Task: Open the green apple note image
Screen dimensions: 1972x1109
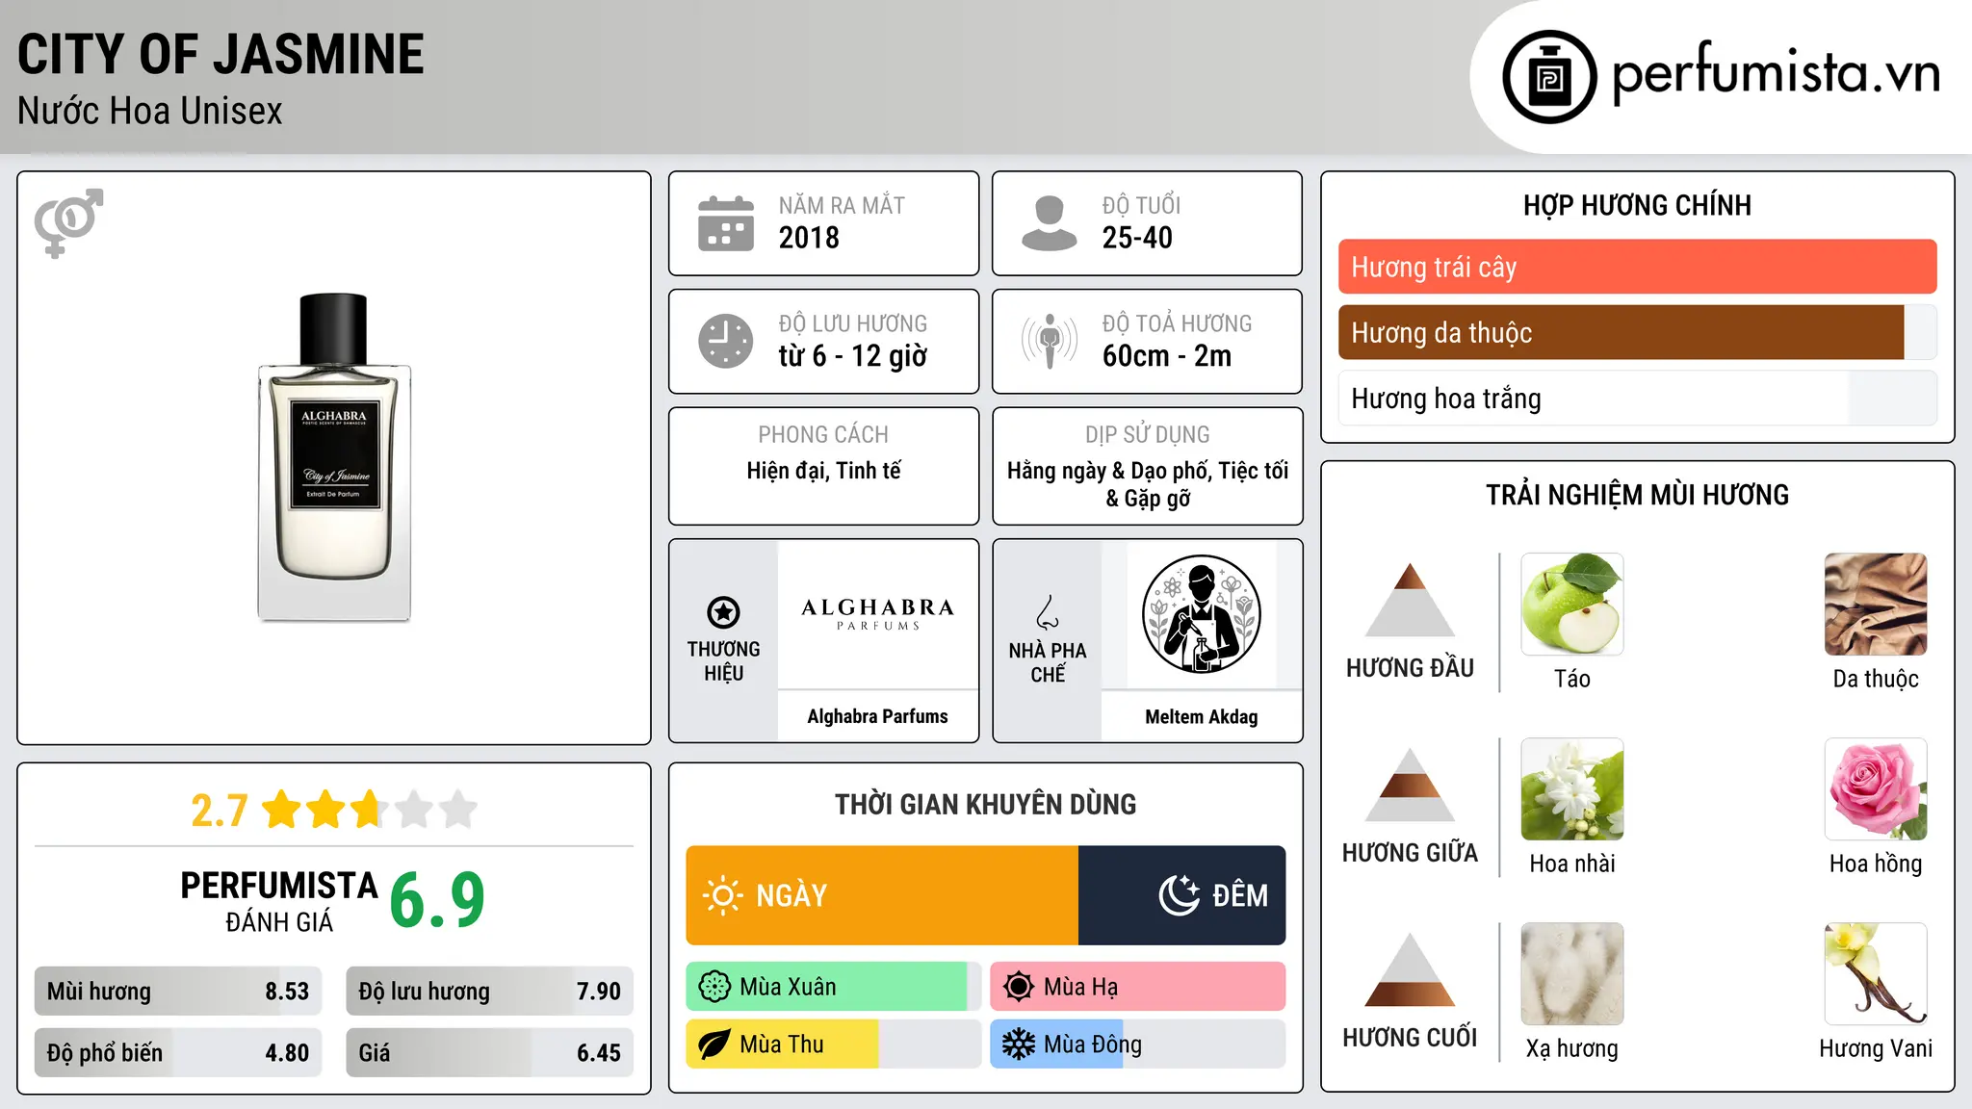Action: click(1572, 604)
